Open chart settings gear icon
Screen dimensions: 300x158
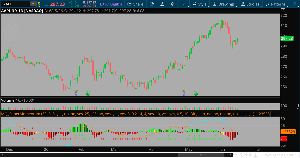(172, 4)
